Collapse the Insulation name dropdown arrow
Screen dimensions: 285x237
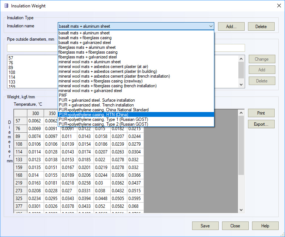pyautogui.click(x=211, y=26)
